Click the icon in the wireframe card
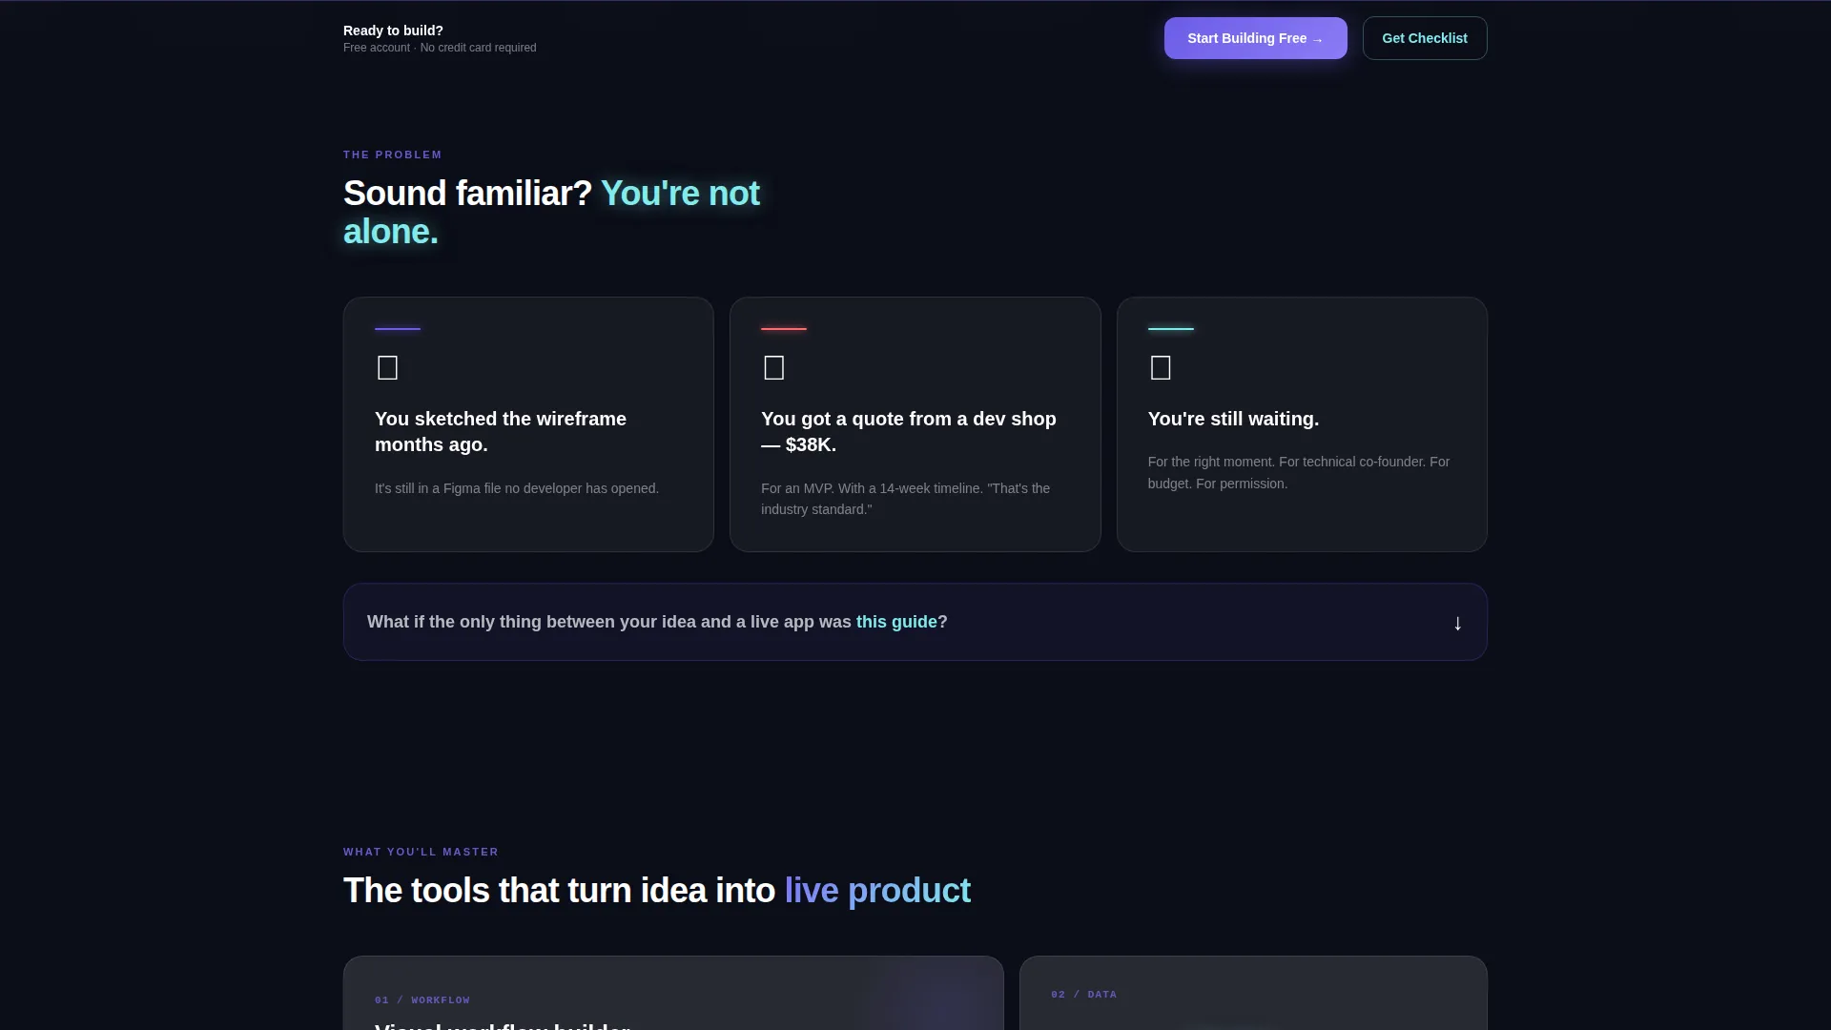This screenshot has height=1030, width=1831. [387, 368]
